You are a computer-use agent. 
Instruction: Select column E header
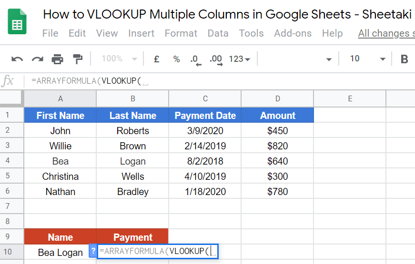click(350, 98)
